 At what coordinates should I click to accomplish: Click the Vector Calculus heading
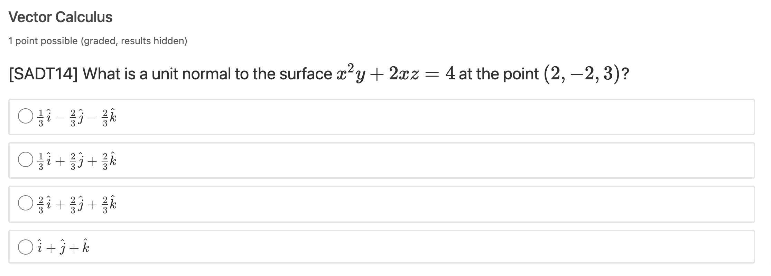tap(60, 17)
